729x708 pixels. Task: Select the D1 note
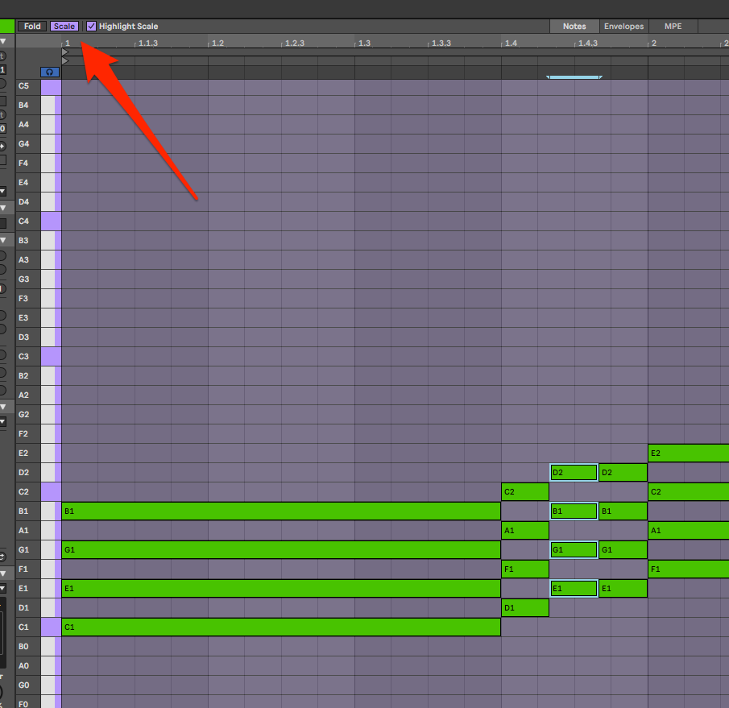[524, 607]
